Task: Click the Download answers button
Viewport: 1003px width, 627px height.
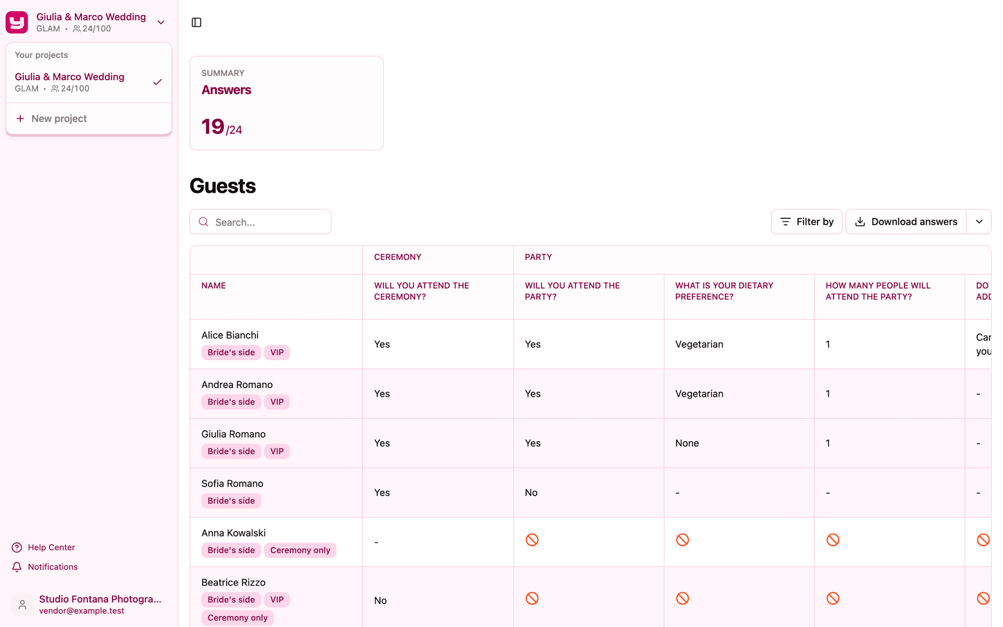Action: coord(906,222)
